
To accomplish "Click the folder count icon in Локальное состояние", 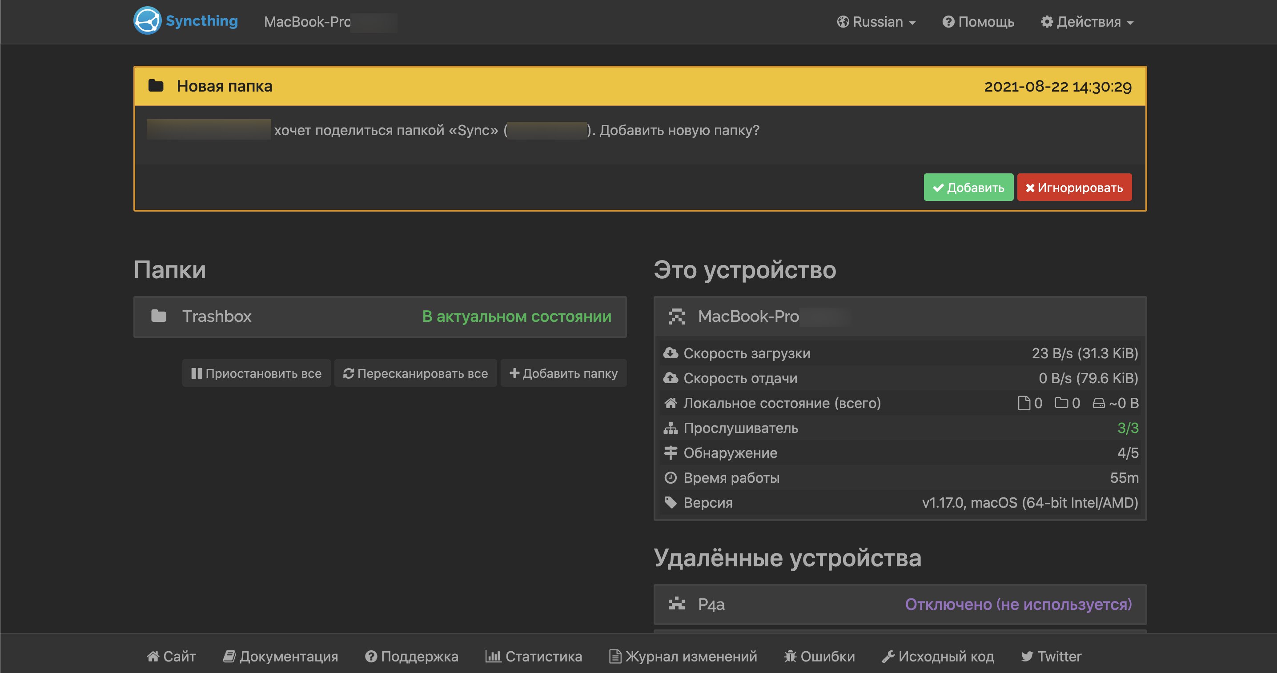I will click(1061, 402).
